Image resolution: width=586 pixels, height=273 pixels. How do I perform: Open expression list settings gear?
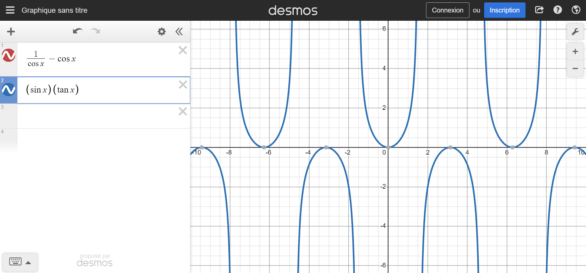pyautogui.click(x=161, y=32)
